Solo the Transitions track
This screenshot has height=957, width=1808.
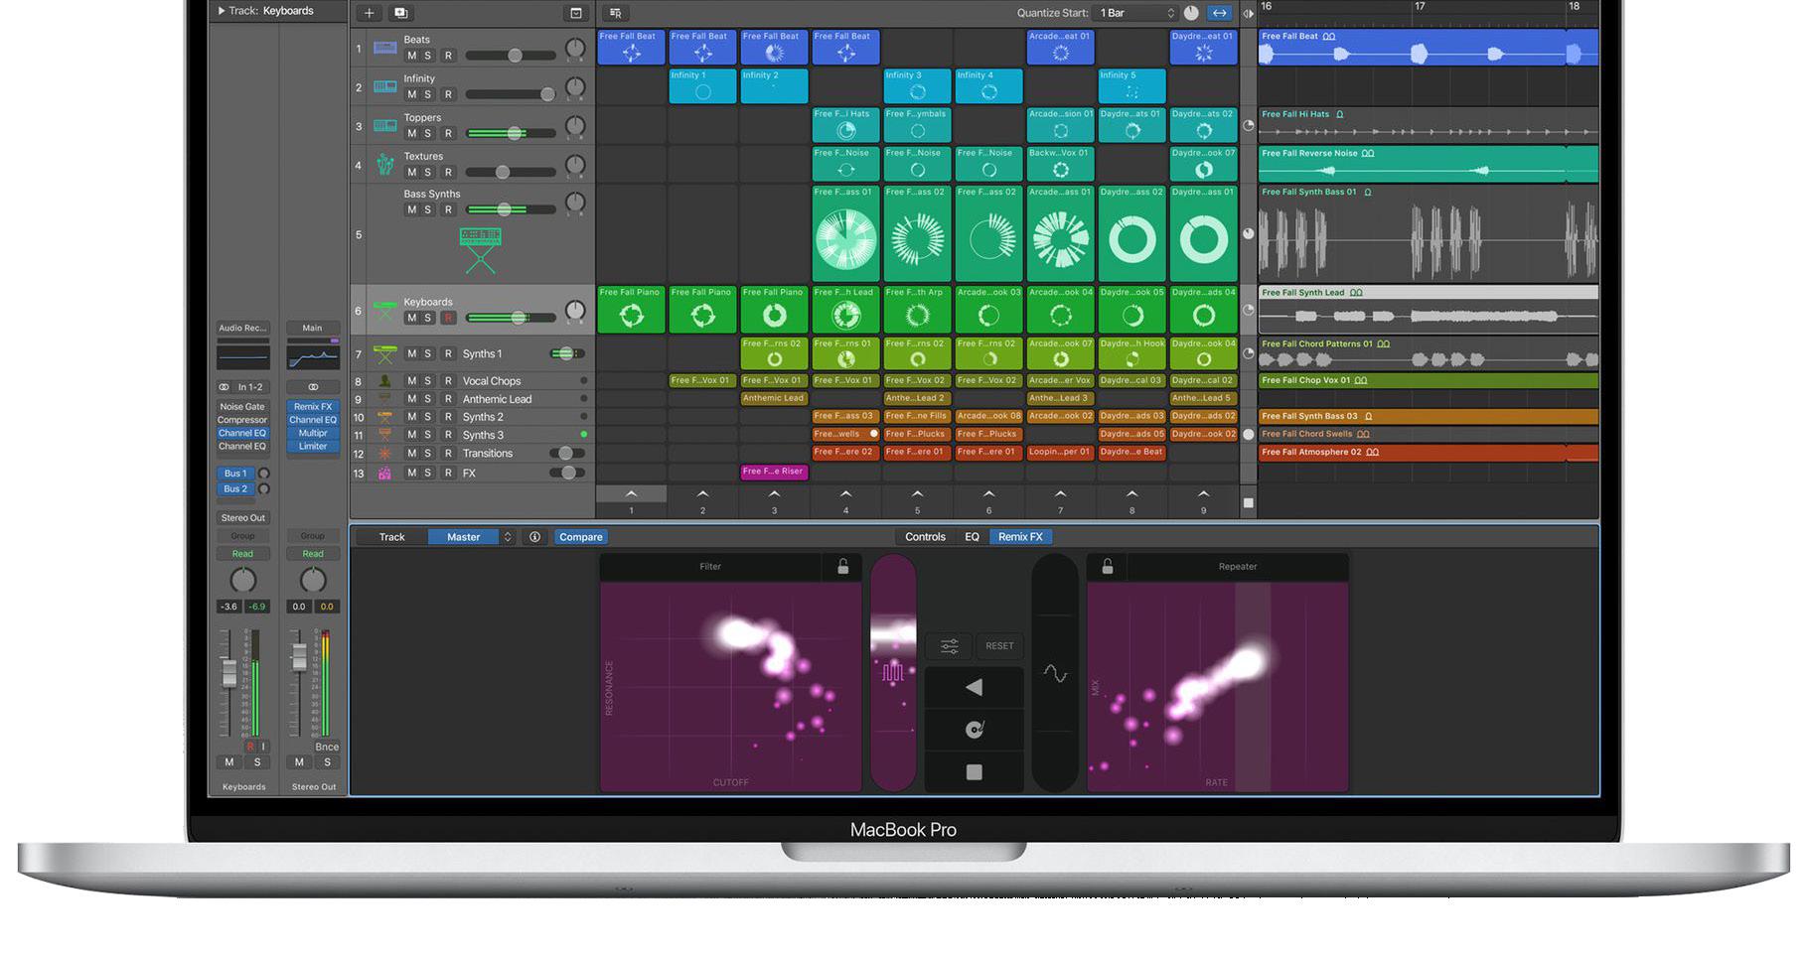(428, 454)
